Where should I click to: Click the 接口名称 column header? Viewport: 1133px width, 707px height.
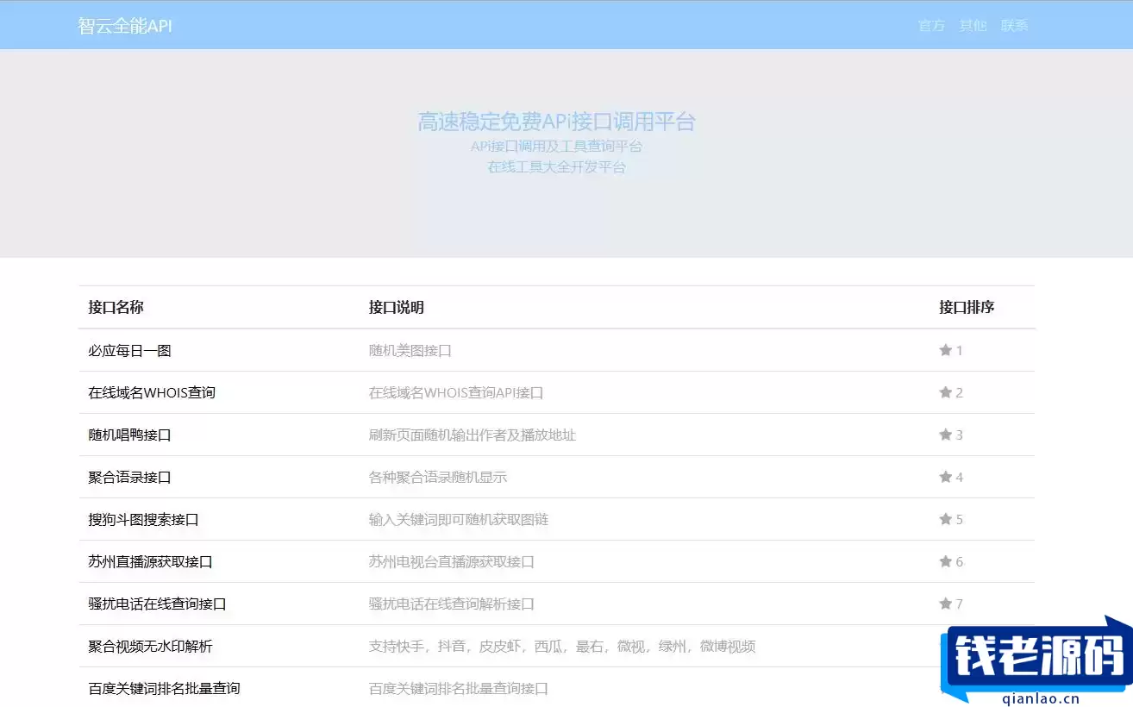click(x=116, y=308)
